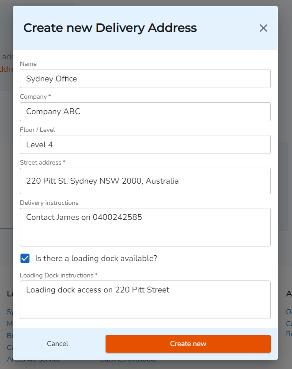Click the Company * field label
This screenshot has height=369, width=292.
[35, 96]
